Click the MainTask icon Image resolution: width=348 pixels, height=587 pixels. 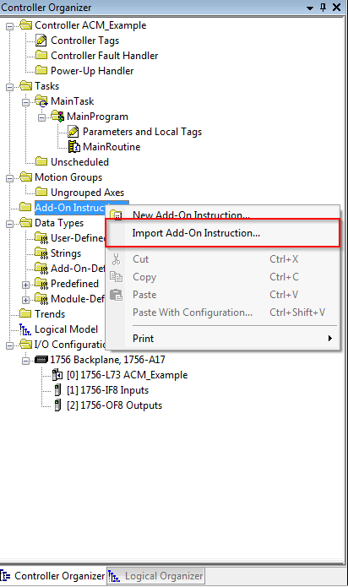tap(41, 101)
